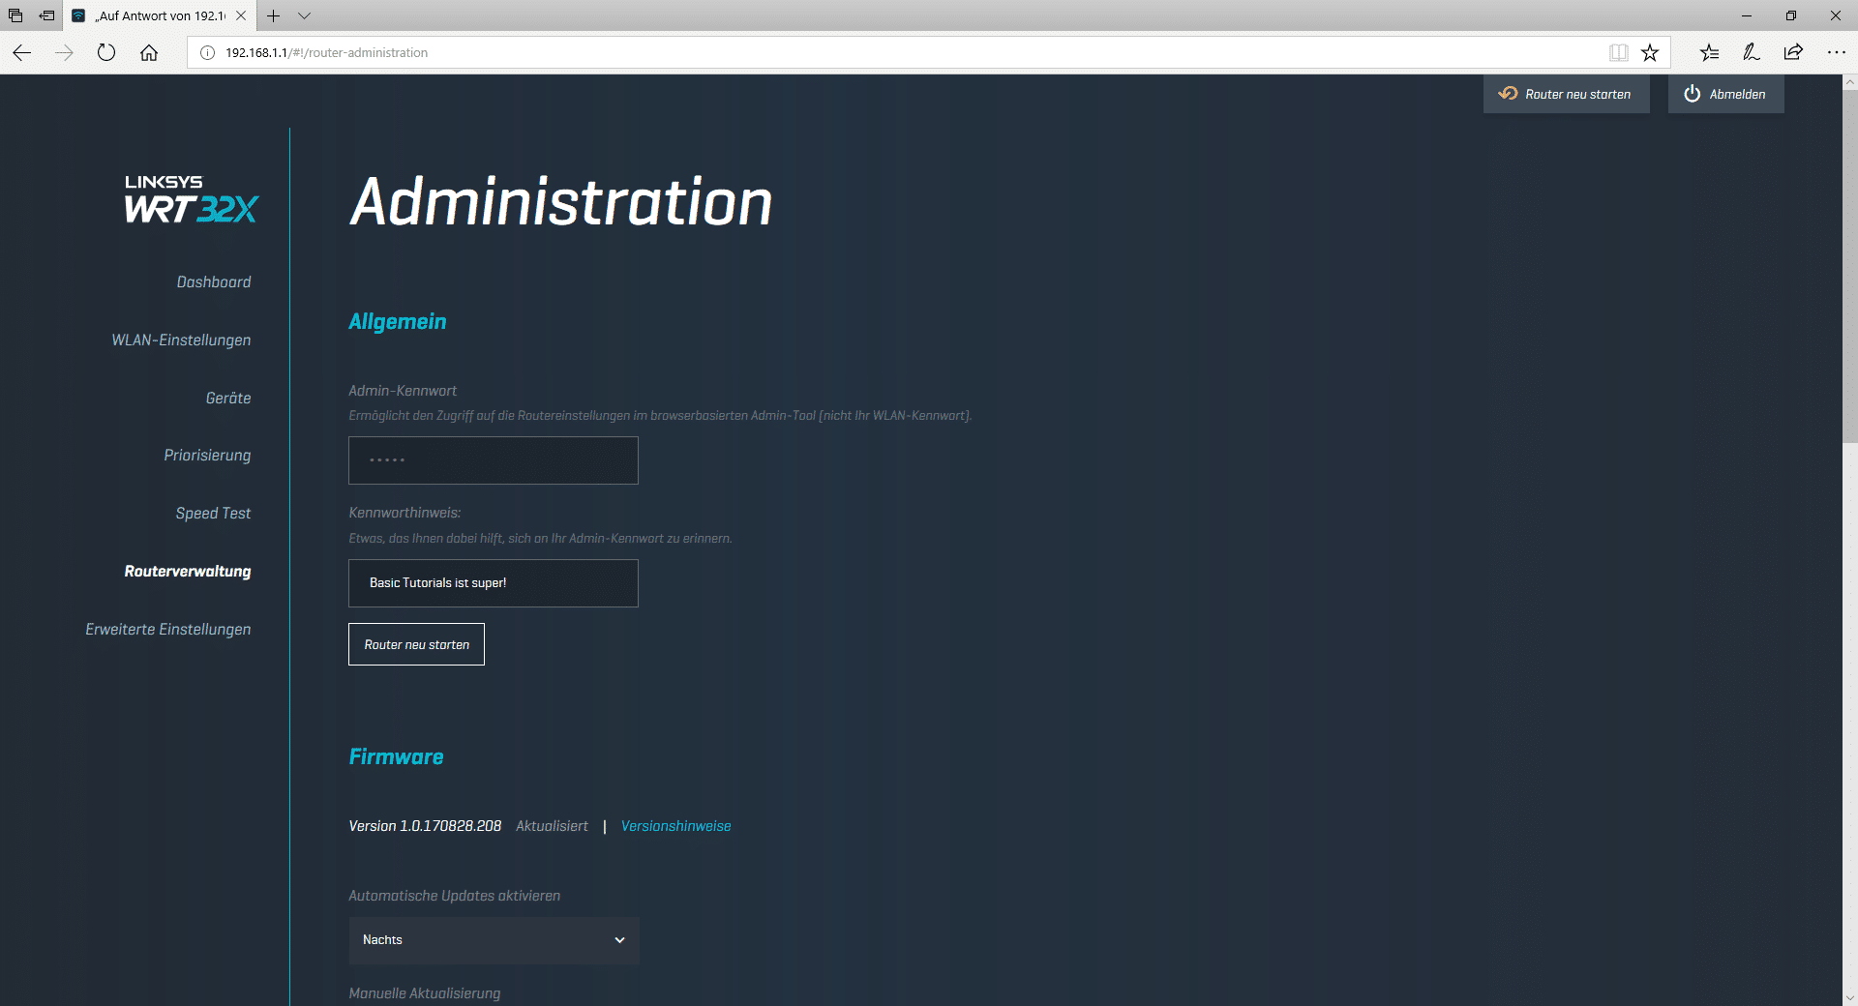
Task: Go to WLAN-Einstellungen in sidebar
Action: [181, 340]
